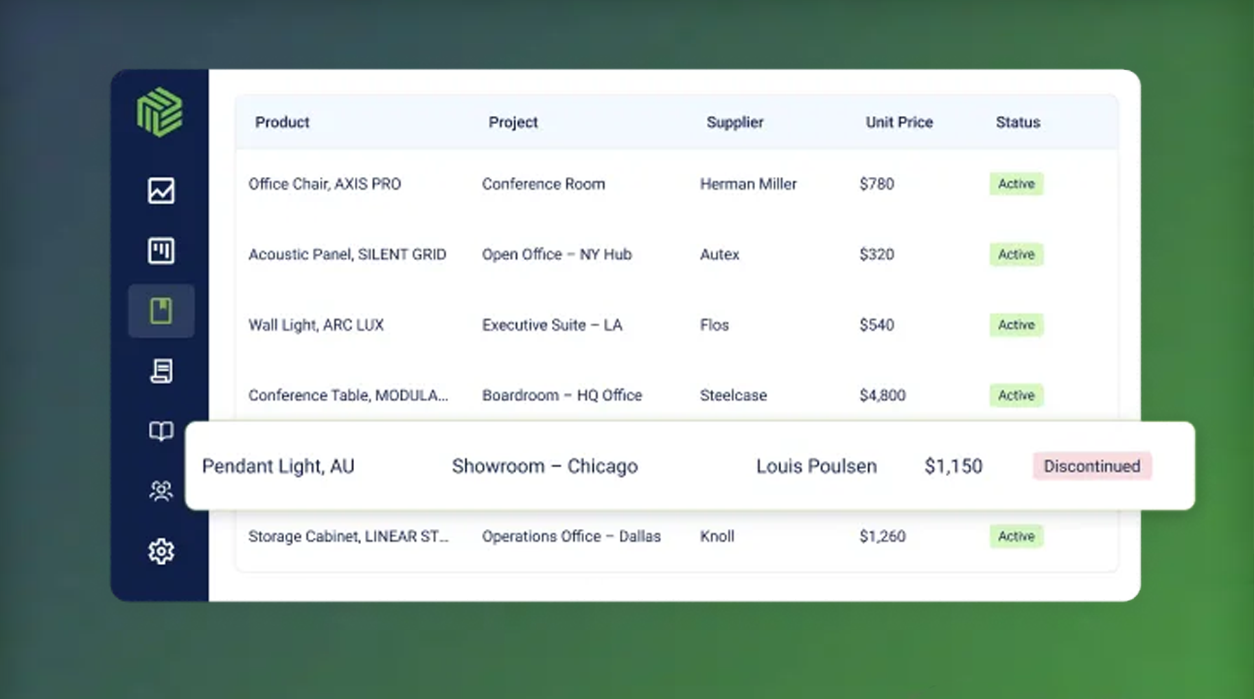Select Office Chair, AXIS PRO product

click(325, 184)
